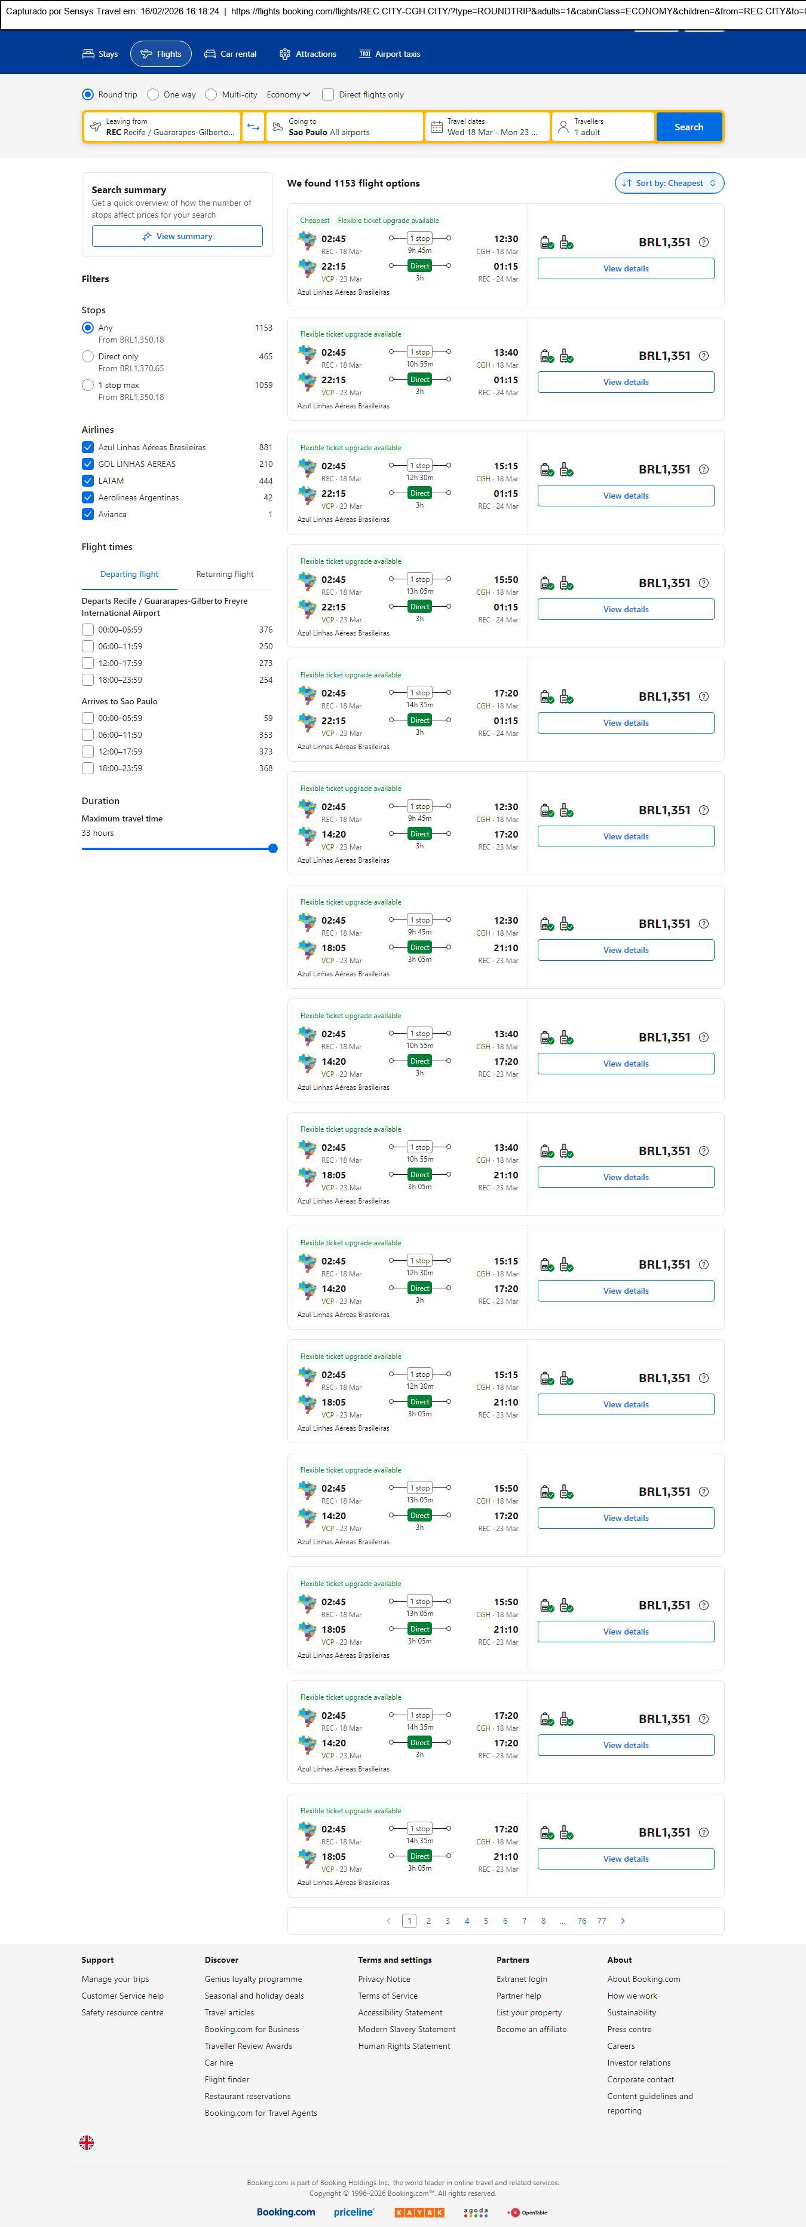Select the Direct only stops radio button
This screenshot has width=806, height=2227.
87,356
